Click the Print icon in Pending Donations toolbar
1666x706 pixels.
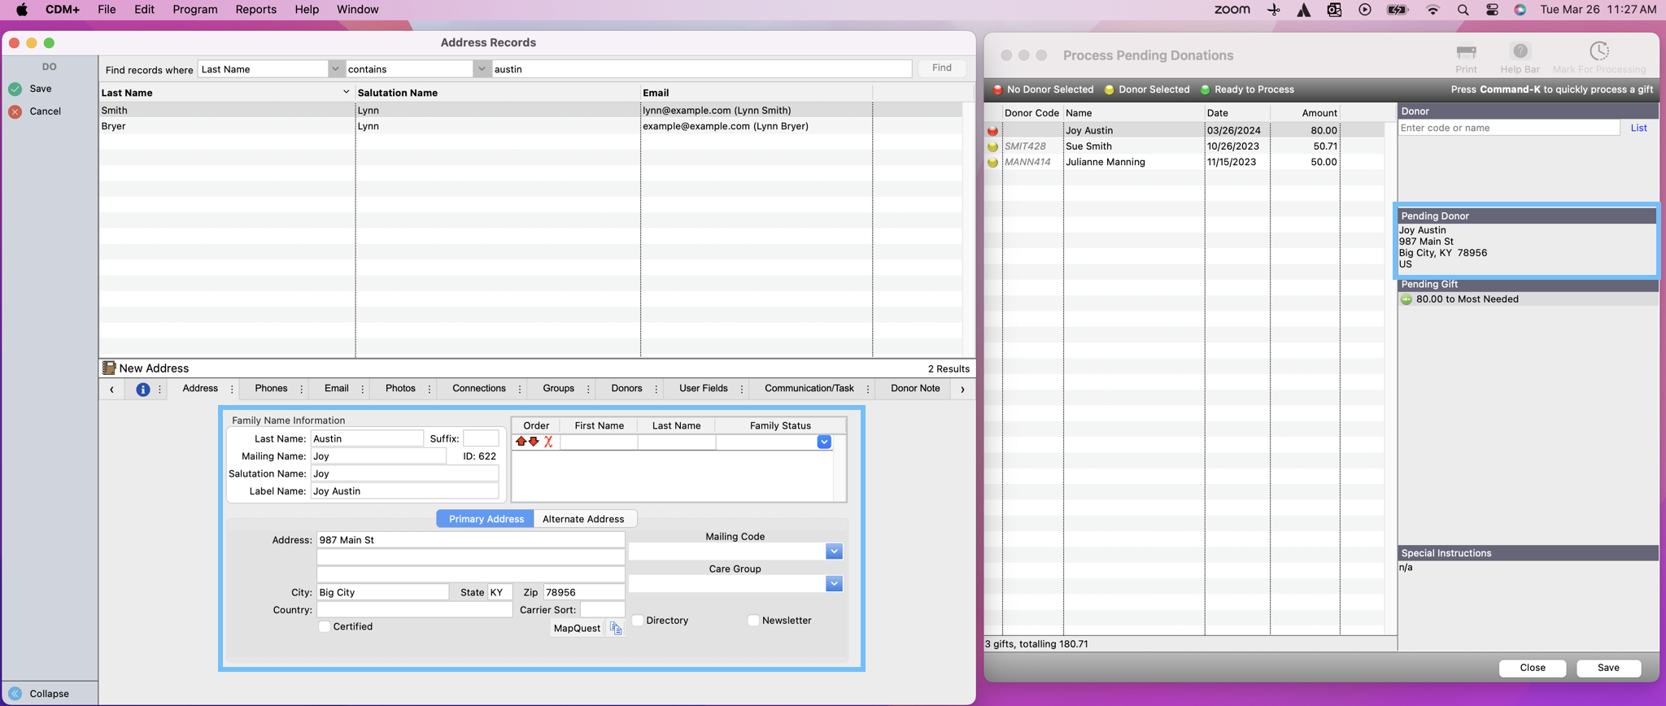1466,52
